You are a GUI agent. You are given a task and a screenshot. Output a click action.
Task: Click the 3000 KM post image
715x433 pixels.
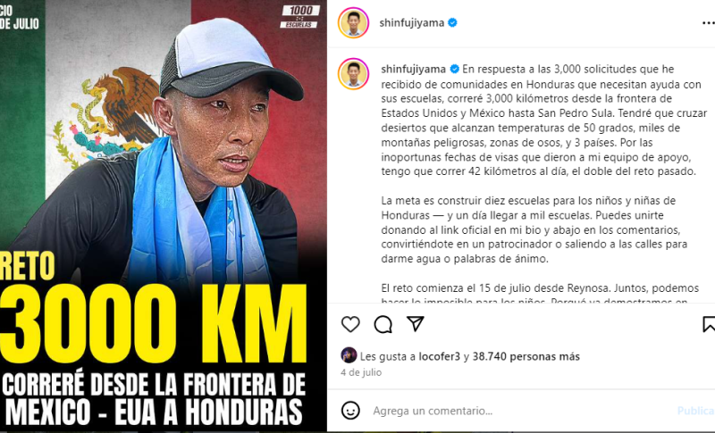164,216
